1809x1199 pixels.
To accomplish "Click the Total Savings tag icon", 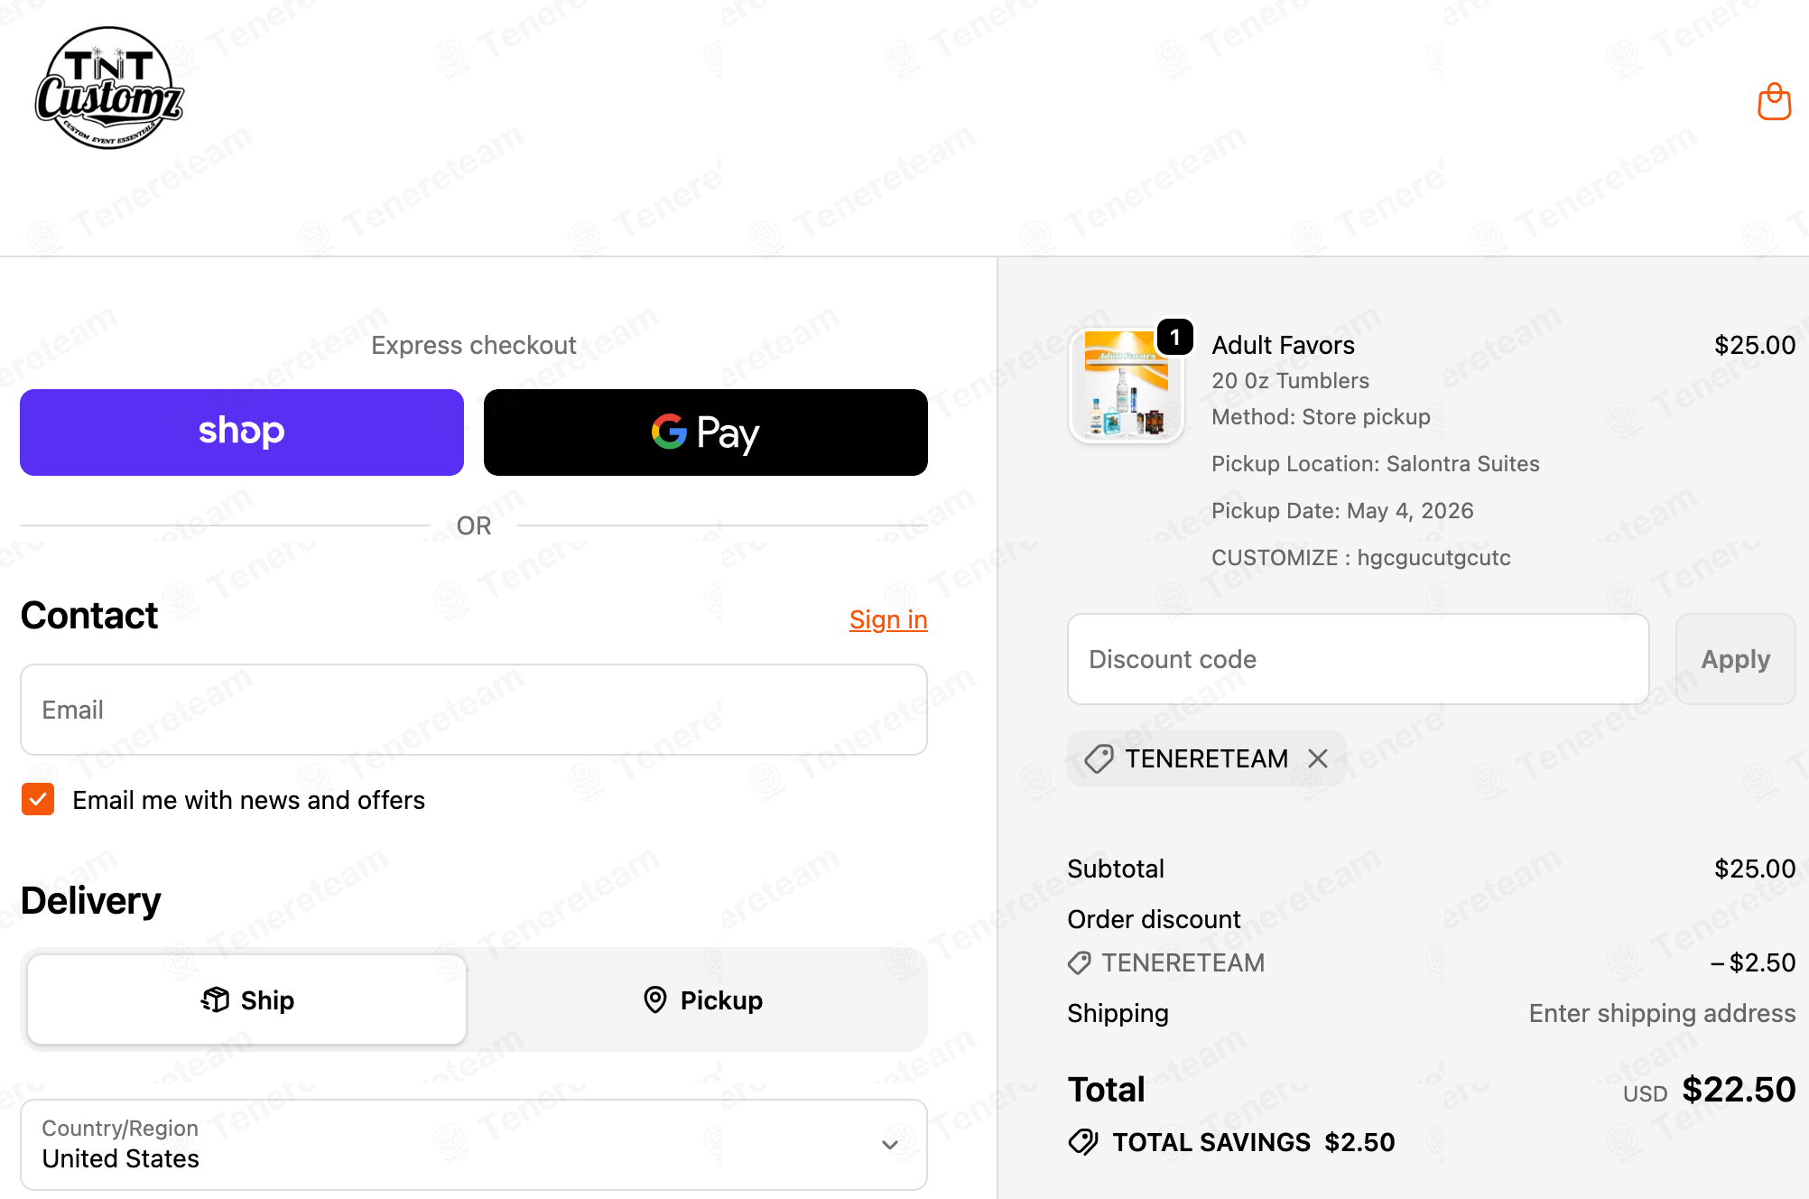I will tap(1083, 1142).
